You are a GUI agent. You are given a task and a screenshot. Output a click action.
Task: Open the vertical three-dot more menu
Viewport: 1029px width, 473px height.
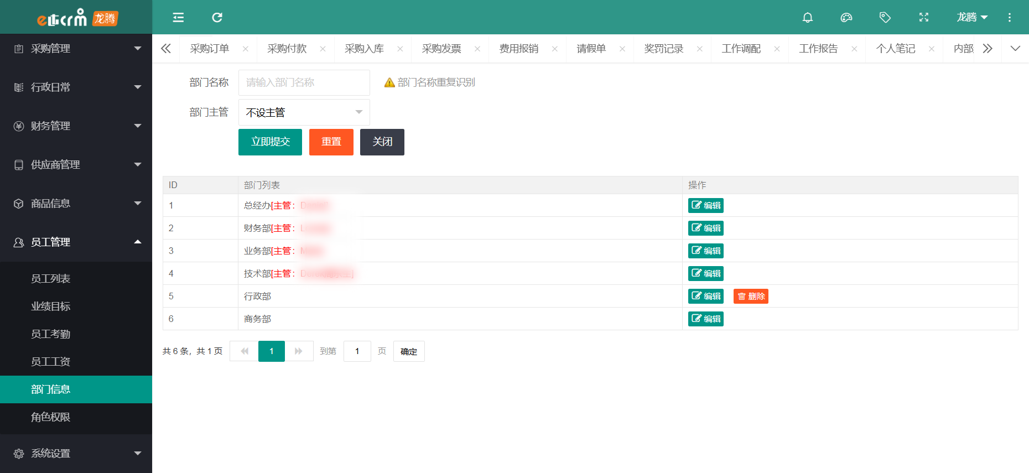coord(1009,18)
